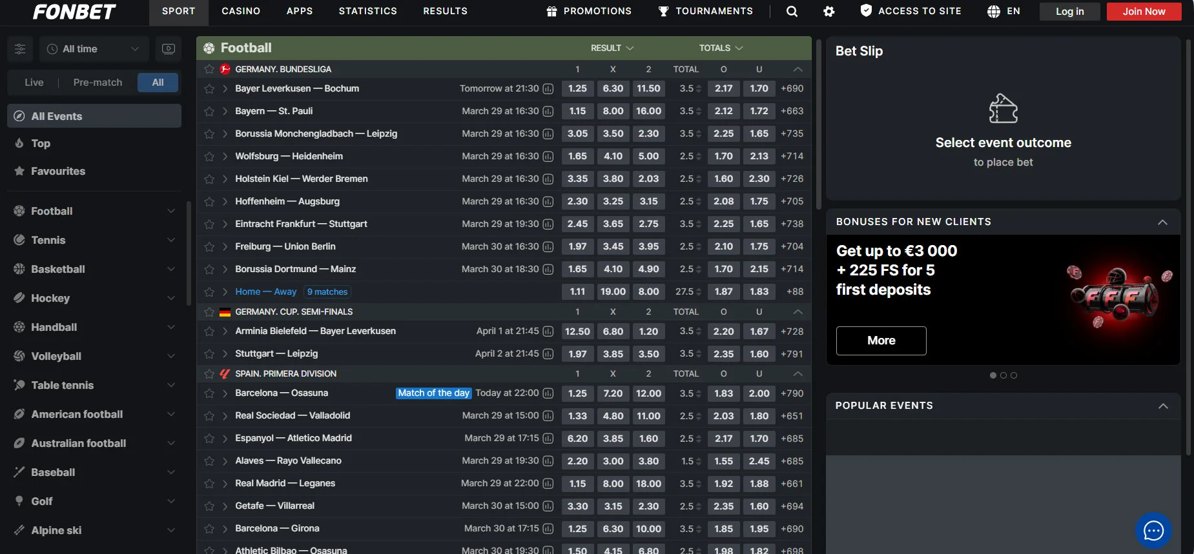Favourite the Bayern — St. Pauli match
1194x554 pixels.
[209, 112]
